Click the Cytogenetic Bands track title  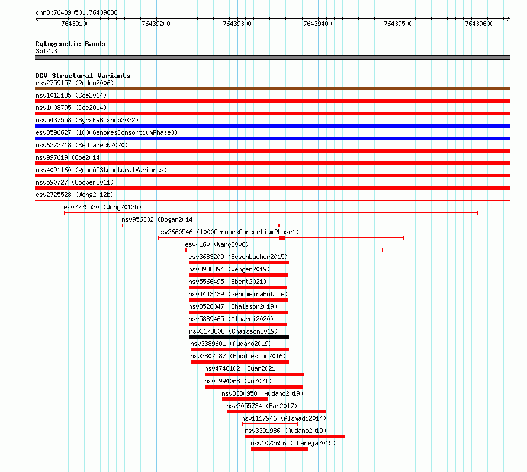click(x=70, y=44)
